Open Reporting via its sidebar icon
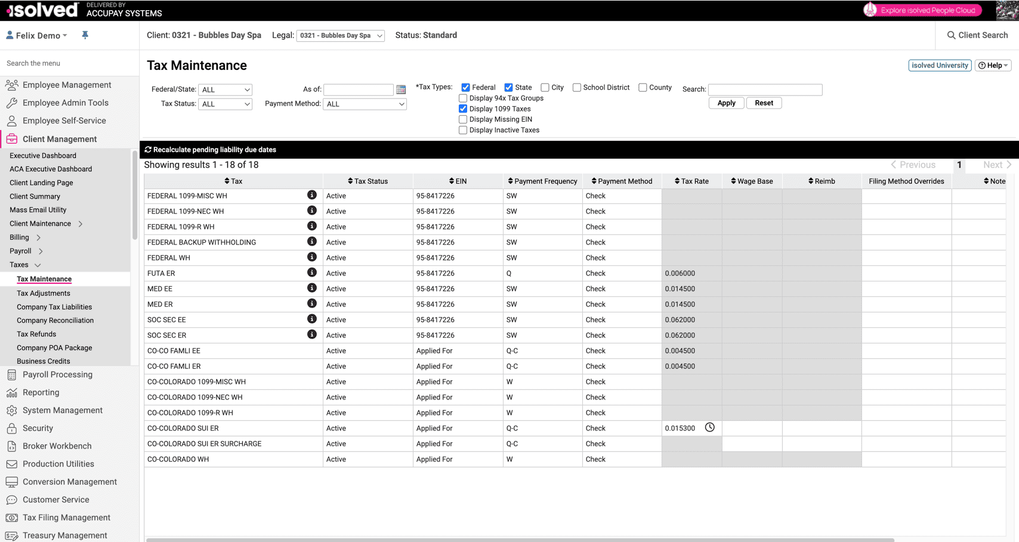The width and height of the screenshot is (1019, 542). tap(11, 392)
